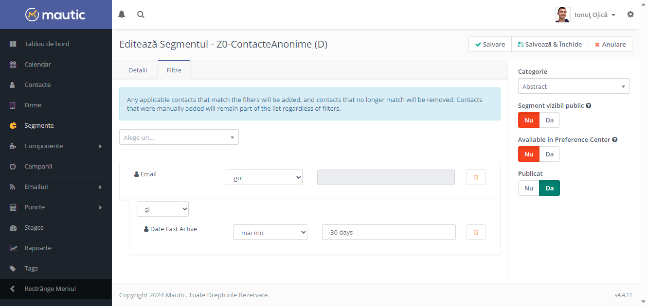
Task: Open the gol operator dropdown
Action: (x=264, y=177)
